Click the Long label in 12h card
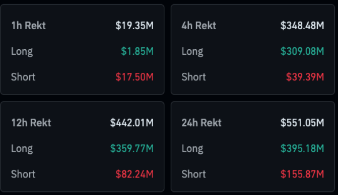This screenshot has width=338, height=195. click(22, 149)
